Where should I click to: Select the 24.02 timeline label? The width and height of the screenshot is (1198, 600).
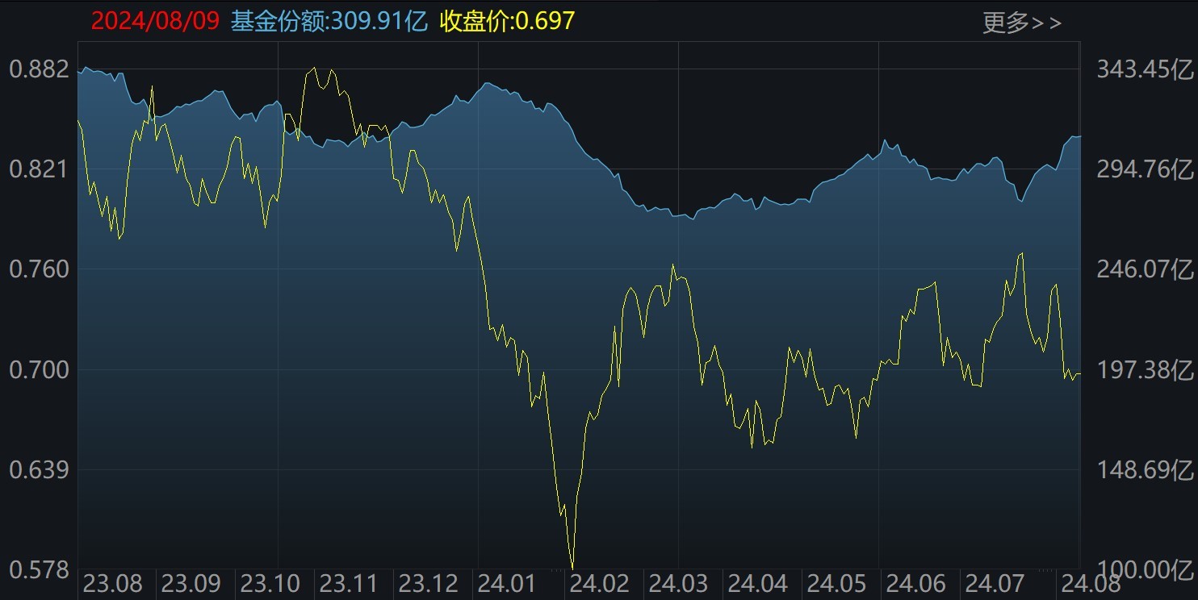click(600, 584)
